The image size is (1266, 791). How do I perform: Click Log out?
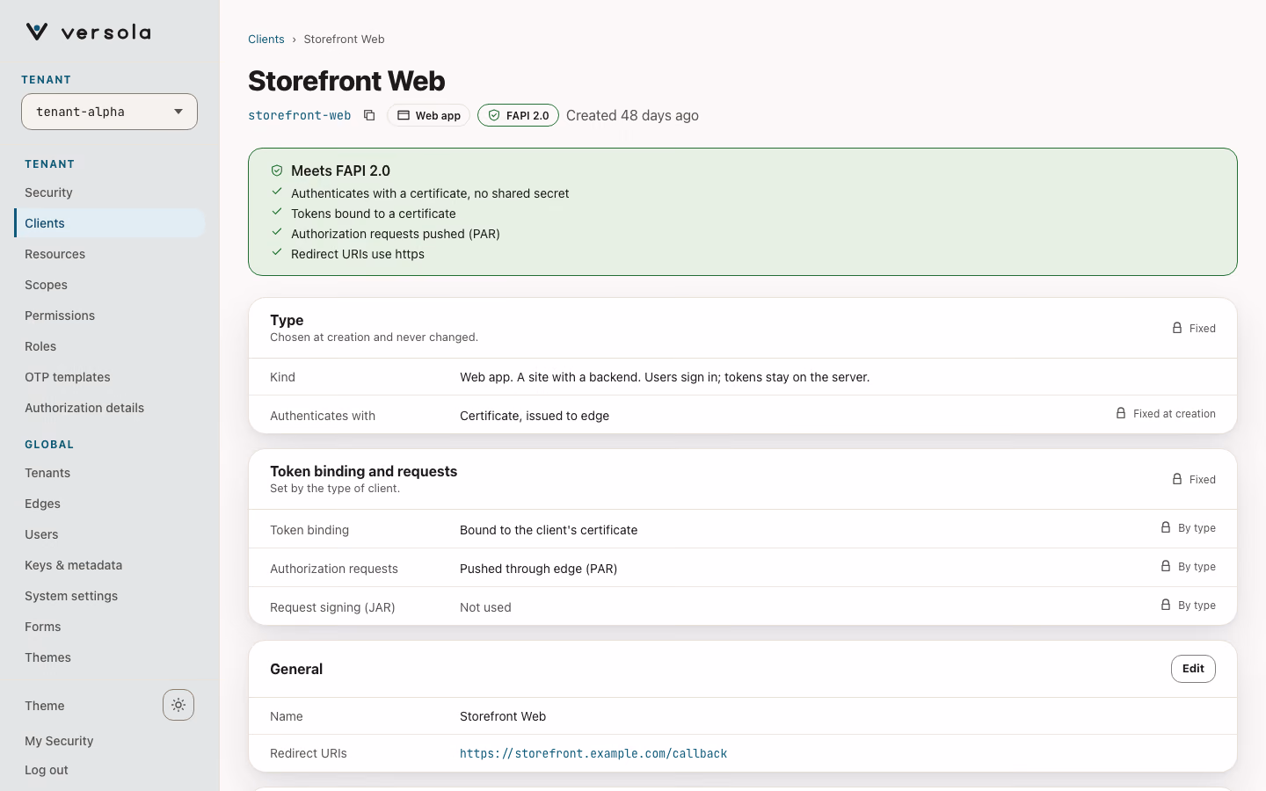coord(47,770)
